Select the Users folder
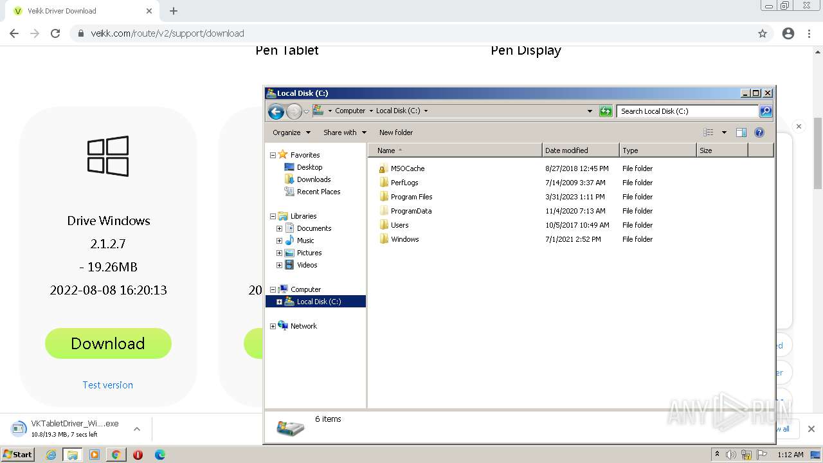The width and height of the screenshot is (823, 463). (x=399, y=225)
